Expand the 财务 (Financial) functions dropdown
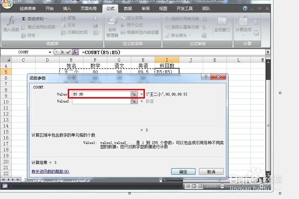 pos(32,35)
